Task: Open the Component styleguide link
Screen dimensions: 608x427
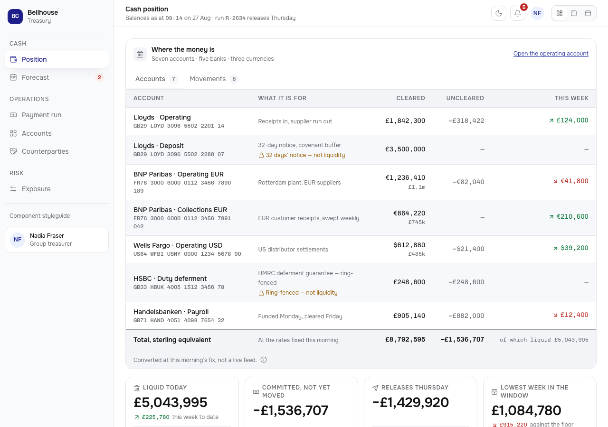Action: point(39,216)
